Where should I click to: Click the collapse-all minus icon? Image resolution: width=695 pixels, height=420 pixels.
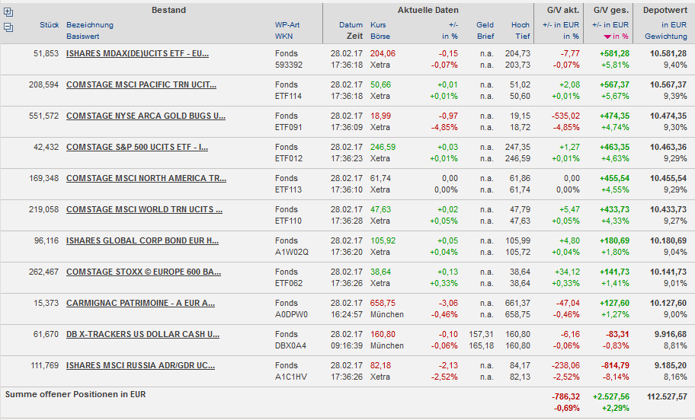click(x=8, y=27)
